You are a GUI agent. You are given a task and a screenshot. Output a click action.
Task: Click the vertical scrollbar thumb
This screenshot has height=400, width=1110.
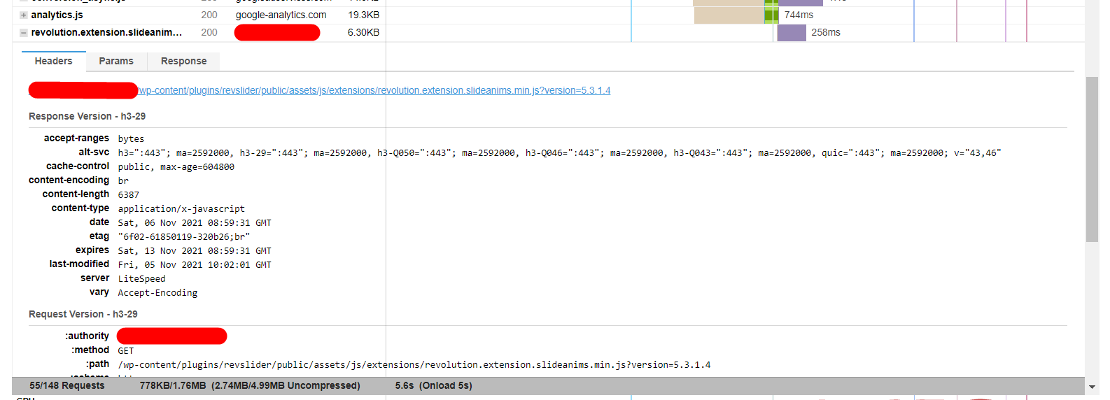pyautogui.click(x=1092, y=159)
